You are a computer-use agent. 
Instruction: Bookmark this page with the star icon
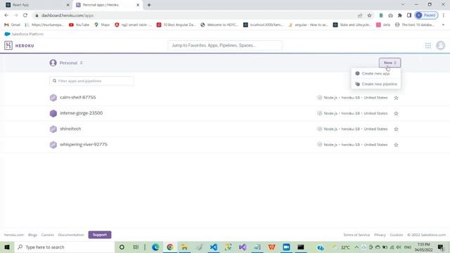(369, 15)
